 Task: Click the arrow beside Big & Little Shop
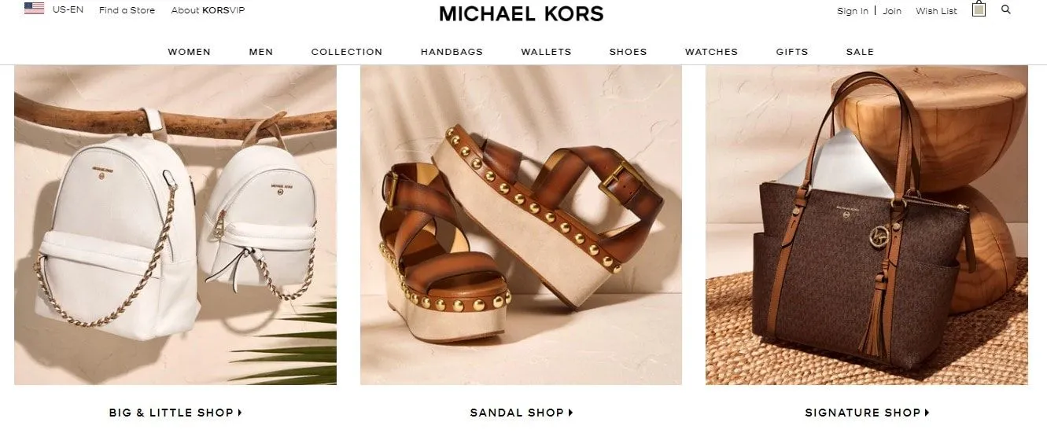coord(240,413)
